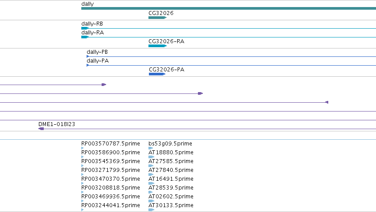The width and height of the screenshot is (376, 212).
Task: Click the CG32026-RA transcript arrow
Action: tap(158, 46)
